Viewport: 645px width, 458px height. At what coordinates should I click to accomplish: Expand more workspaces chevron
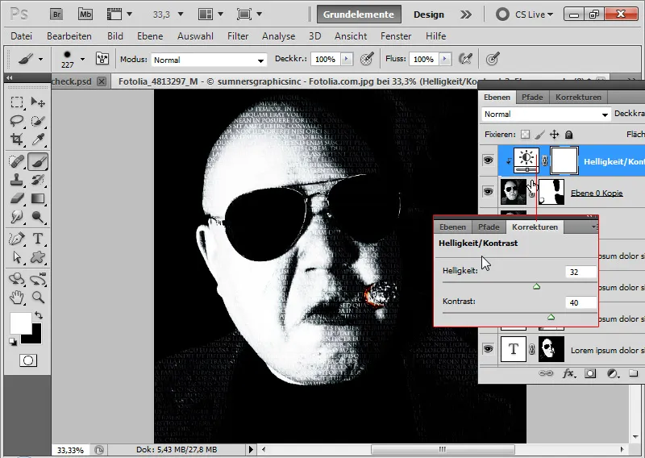coord(466,15)
